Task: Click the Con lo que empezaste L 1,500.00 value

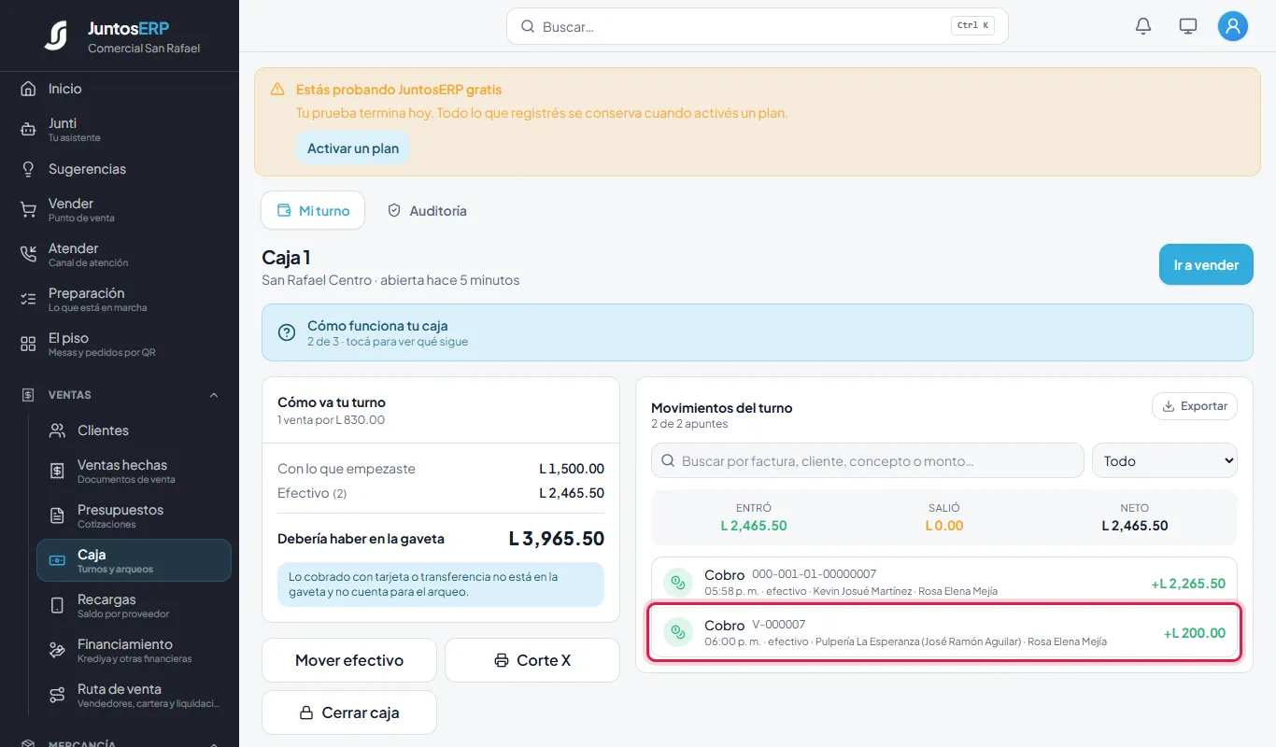Action: [x=572, y=469]
